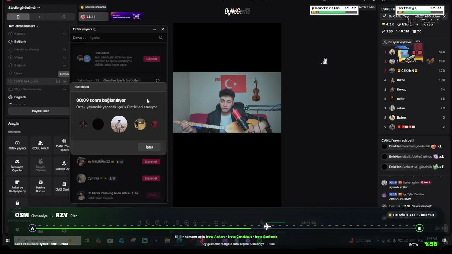Click the center avatar in the quick invite carousel

tap(119, 124)
